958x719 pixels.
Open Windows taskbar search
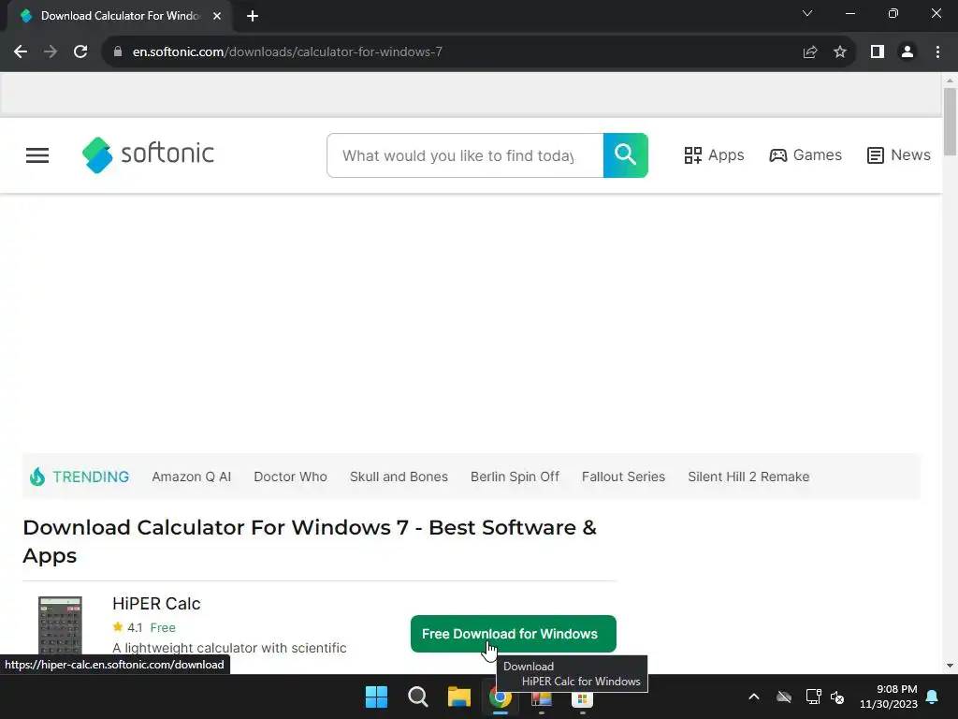[x=418, y=697]
